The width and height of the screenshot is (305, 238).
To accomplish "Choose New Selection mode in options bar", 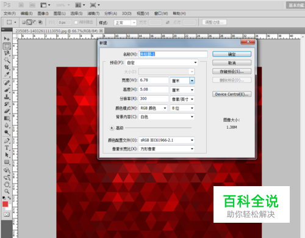I will point(24,22).
